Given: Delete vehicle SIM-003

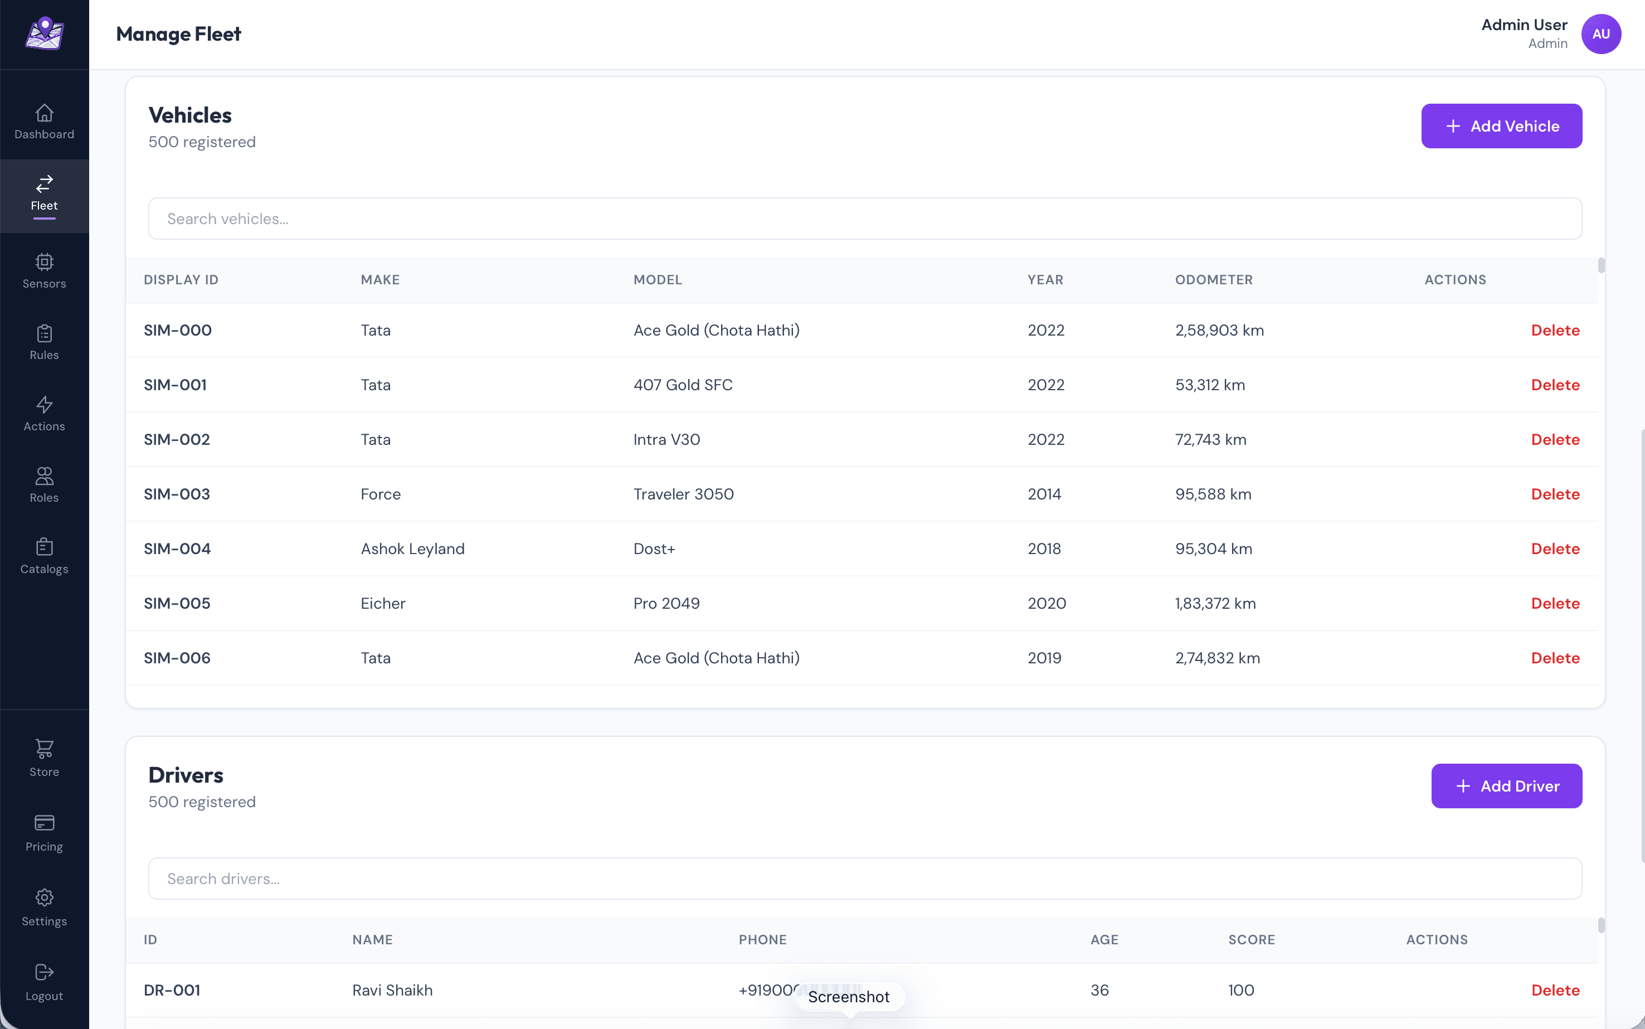Looking at the screenshot, I should point(1556,494).
